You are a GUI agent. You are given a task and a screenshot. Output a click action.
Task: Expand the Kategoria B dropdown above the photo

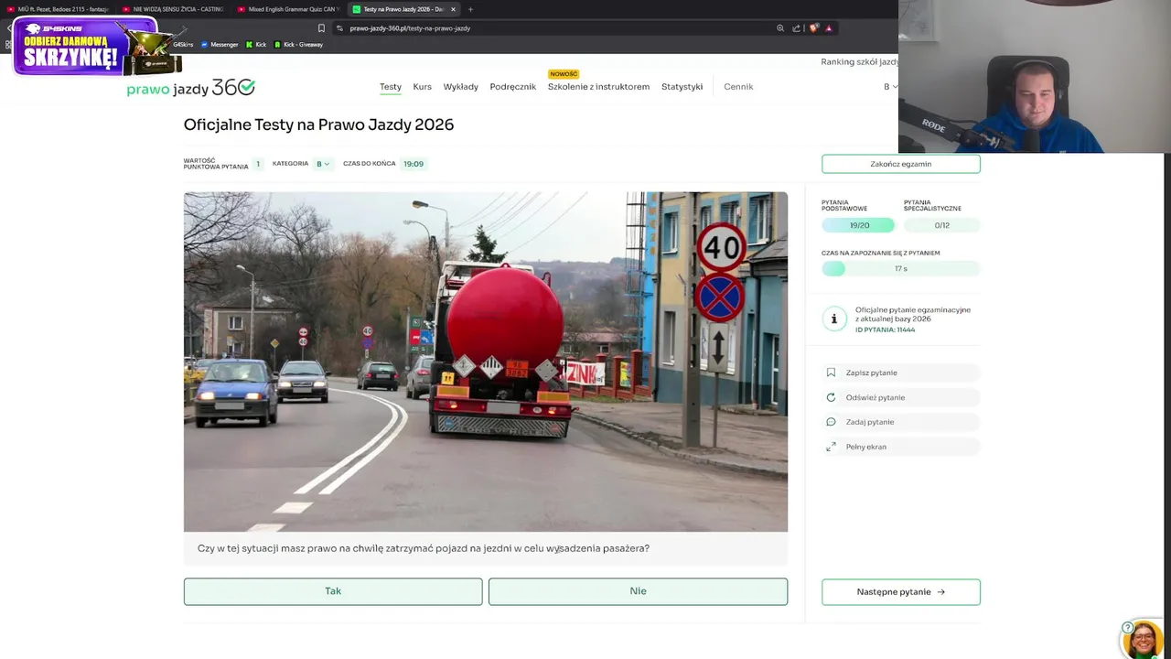pos(323,164)
